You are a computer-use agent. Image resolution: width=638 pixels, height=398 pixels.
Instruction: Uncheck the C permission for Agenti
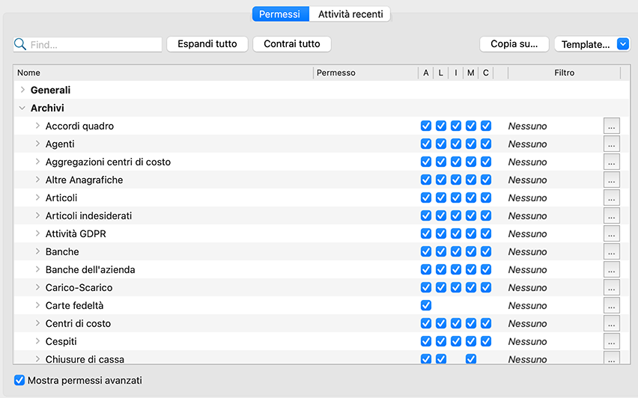click(x=486, y=144)
